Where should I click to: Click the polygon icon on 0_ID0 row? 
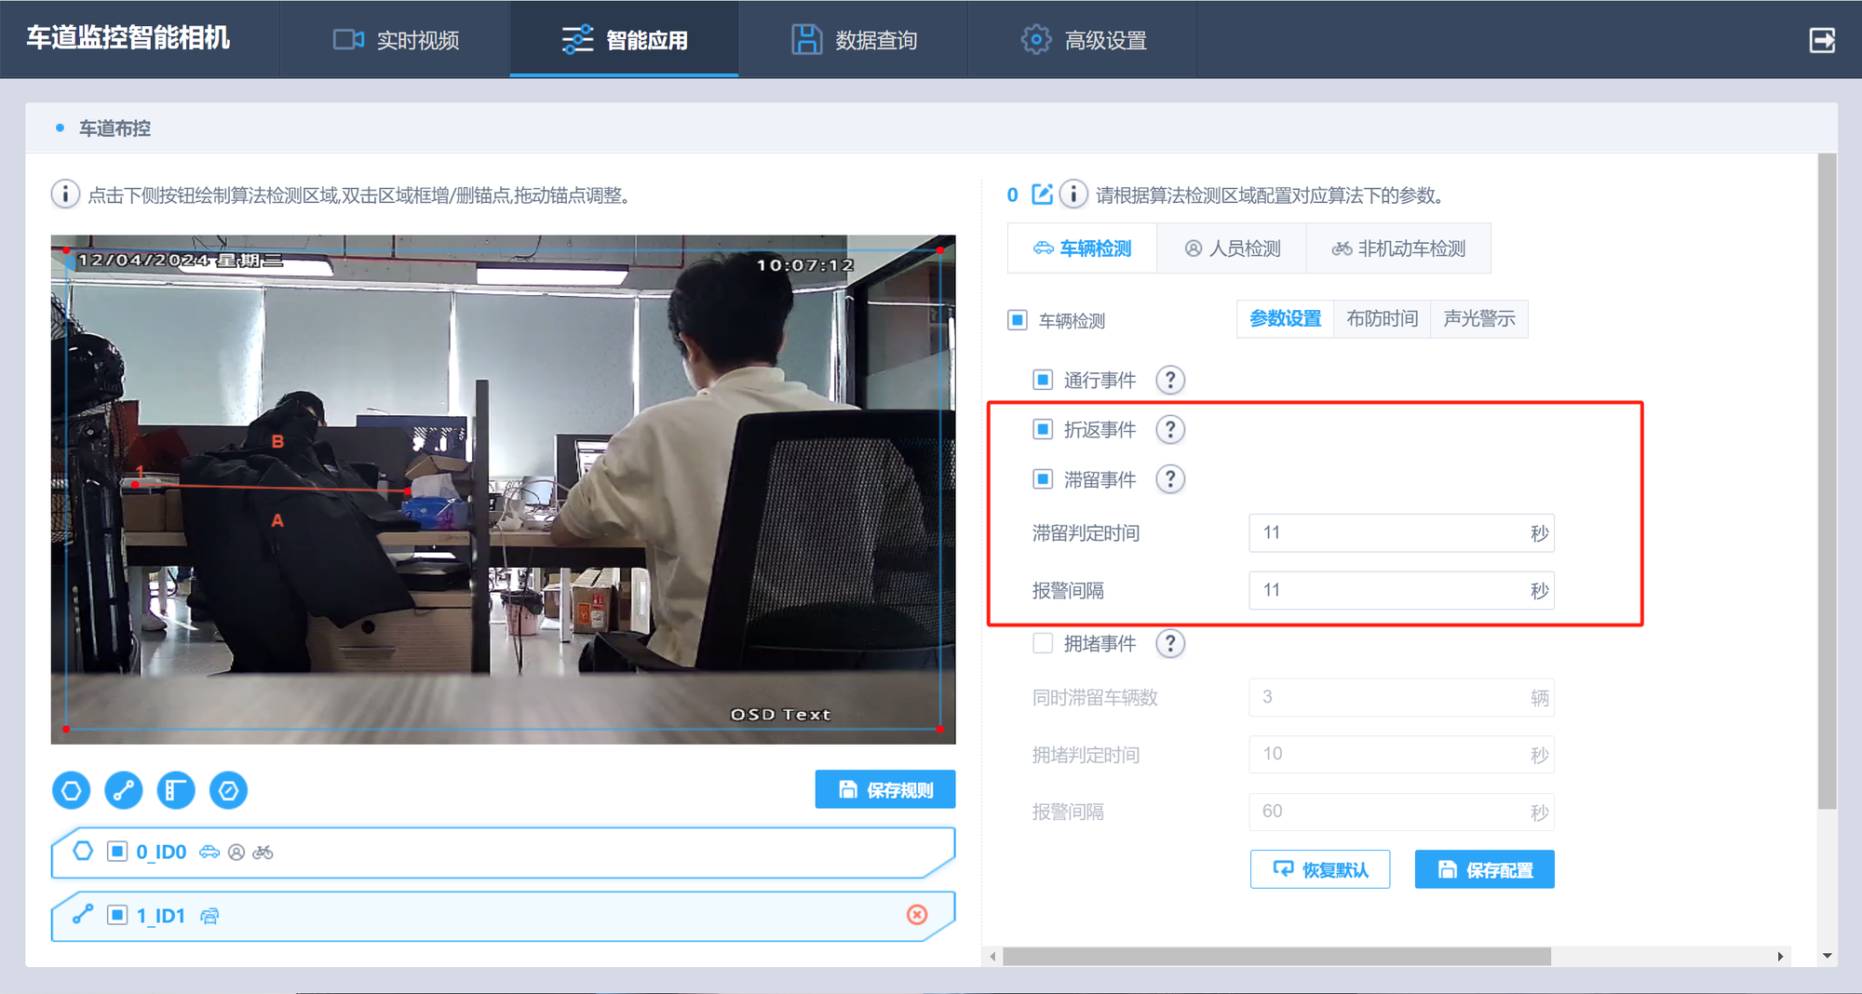click(x=83, y=851)
